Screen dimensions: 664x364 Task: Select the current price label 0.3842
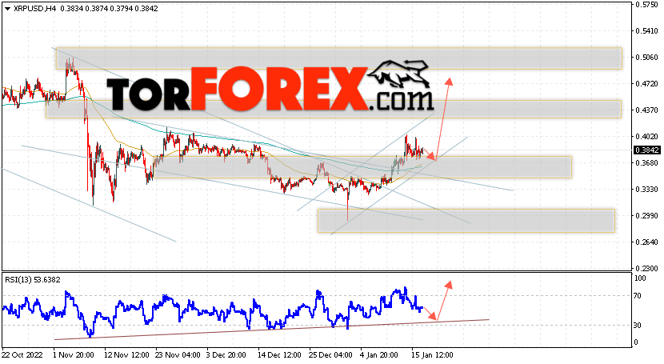coord(646,150)
